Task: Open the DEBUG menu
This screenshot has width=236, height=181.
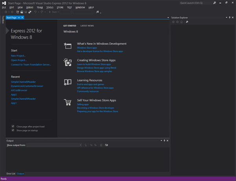Action: (x=29, y=7)
